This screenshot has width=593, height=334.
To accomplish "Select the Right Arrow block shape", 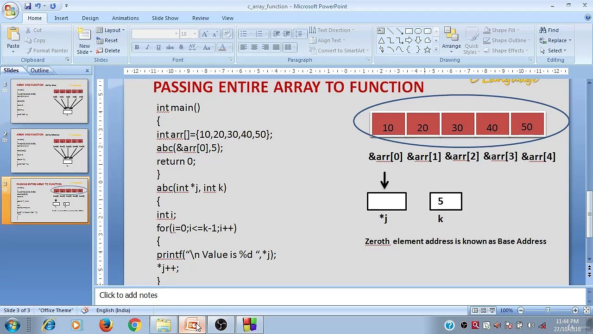I will [x=409, y=40].
